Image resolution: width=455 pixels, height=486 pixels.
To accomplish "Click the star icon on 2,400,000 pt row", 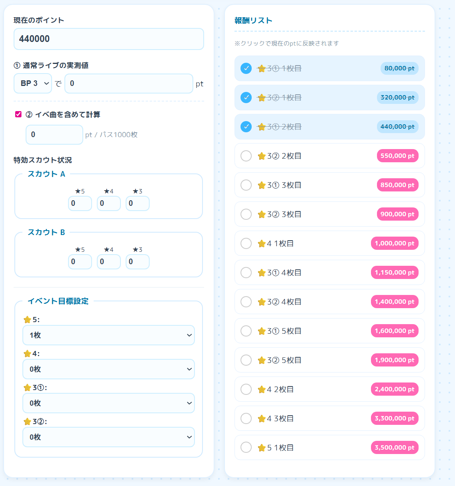I will click(x=262, y=389).
